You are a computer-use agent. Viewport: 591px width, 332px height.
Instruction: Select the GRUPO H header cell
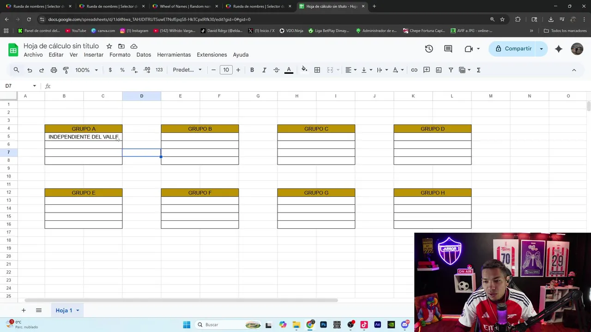pyautogui.click(x=433, y=193)
